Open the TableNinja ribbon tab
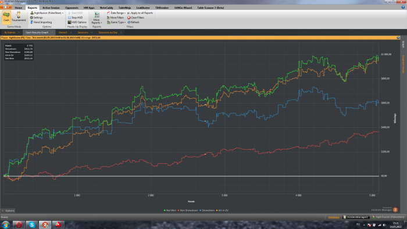This screenshot has height=229, width=407. [124, 8]
